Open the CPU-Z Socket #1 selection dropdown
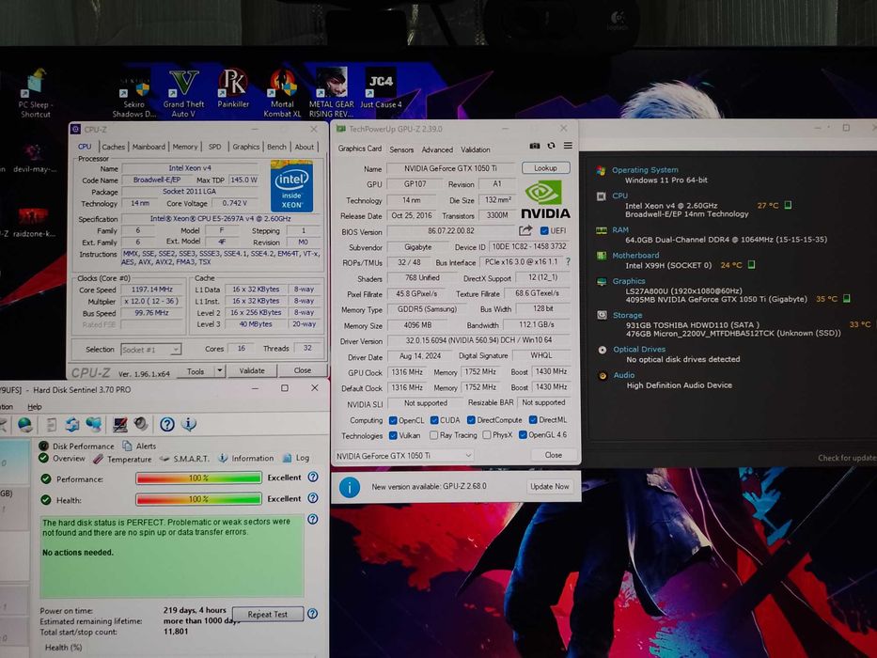This screenshot has width=877, height=658. coord(150,350)
